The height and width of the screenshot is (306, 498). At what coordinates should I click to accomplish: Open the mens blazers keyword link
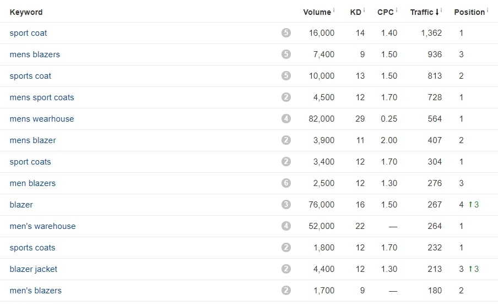[35, 54]
